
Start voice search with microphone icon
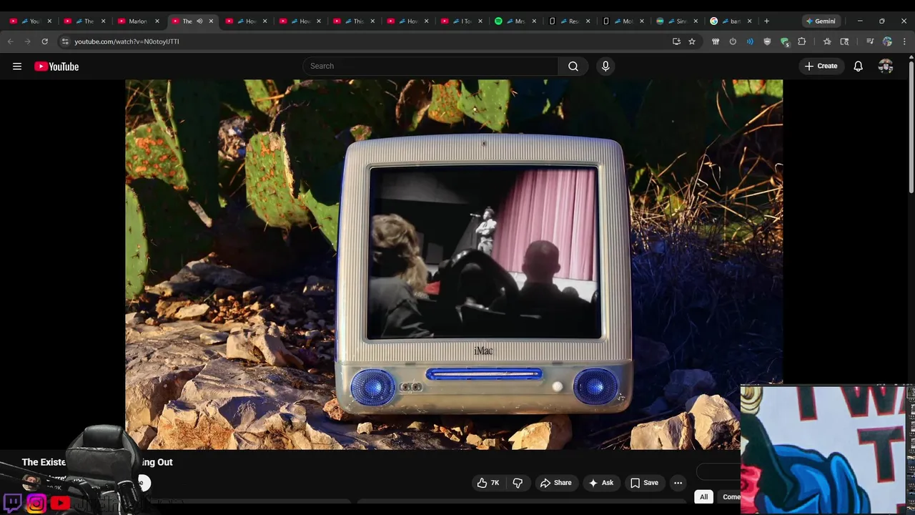click(x=605, y=67)
